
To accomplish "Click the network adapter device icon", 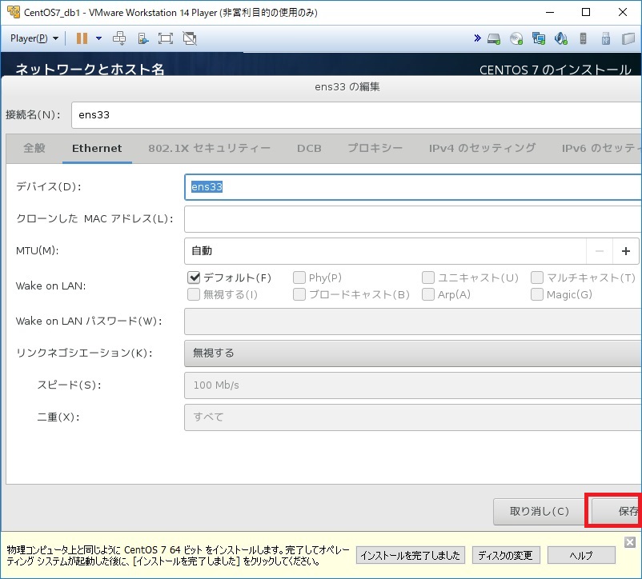I will pyautogui.click(x=539, y=39).
